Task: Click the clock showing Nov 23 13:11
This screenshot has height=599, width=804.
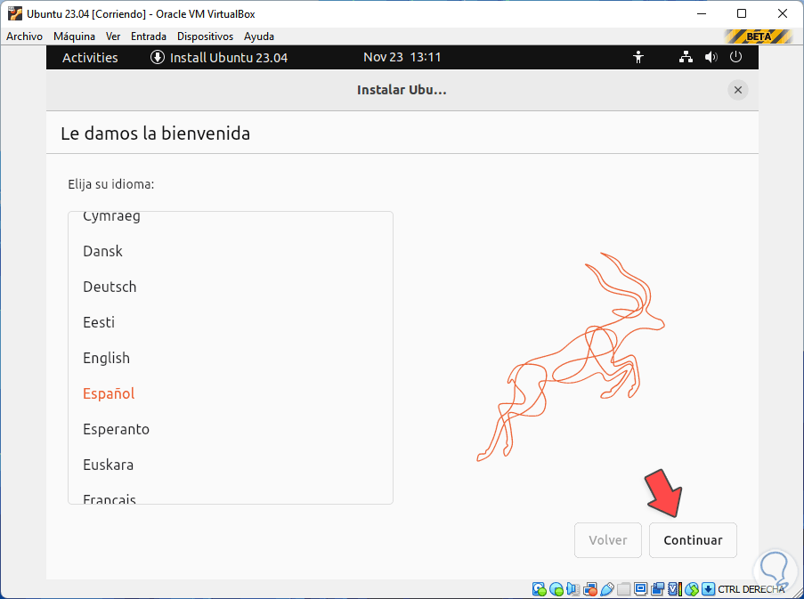Action: [x=402, y=57]
